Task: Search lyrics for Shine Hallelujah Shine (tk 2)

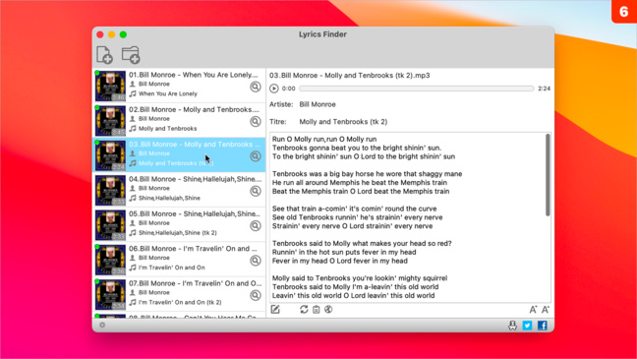Action: point(256,225)
